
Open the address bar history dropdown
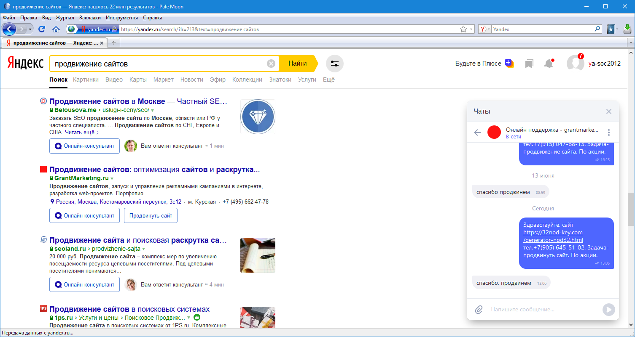click(471, 29)
